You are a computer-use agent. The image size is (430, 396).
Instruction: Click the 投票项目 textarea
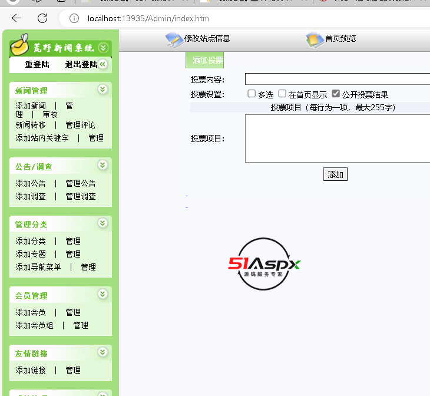pyautogui.click(x=338, y=138)
